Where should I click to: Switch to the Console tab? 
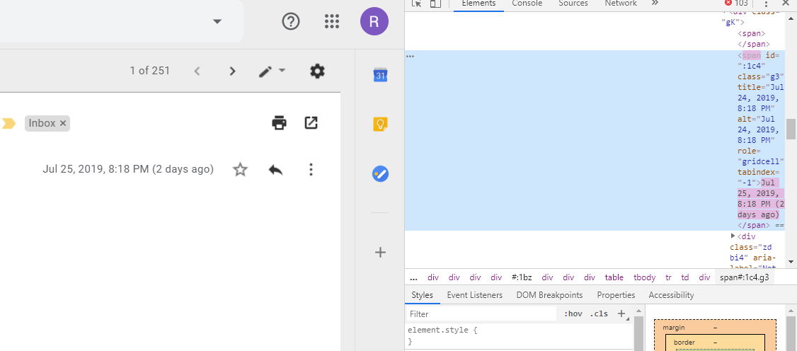point(527,4)
